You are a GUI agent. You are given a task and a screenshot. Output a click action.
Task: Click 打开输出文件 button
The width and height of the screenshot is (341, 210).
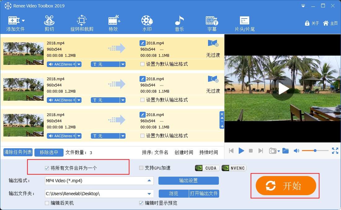[204, 194]
